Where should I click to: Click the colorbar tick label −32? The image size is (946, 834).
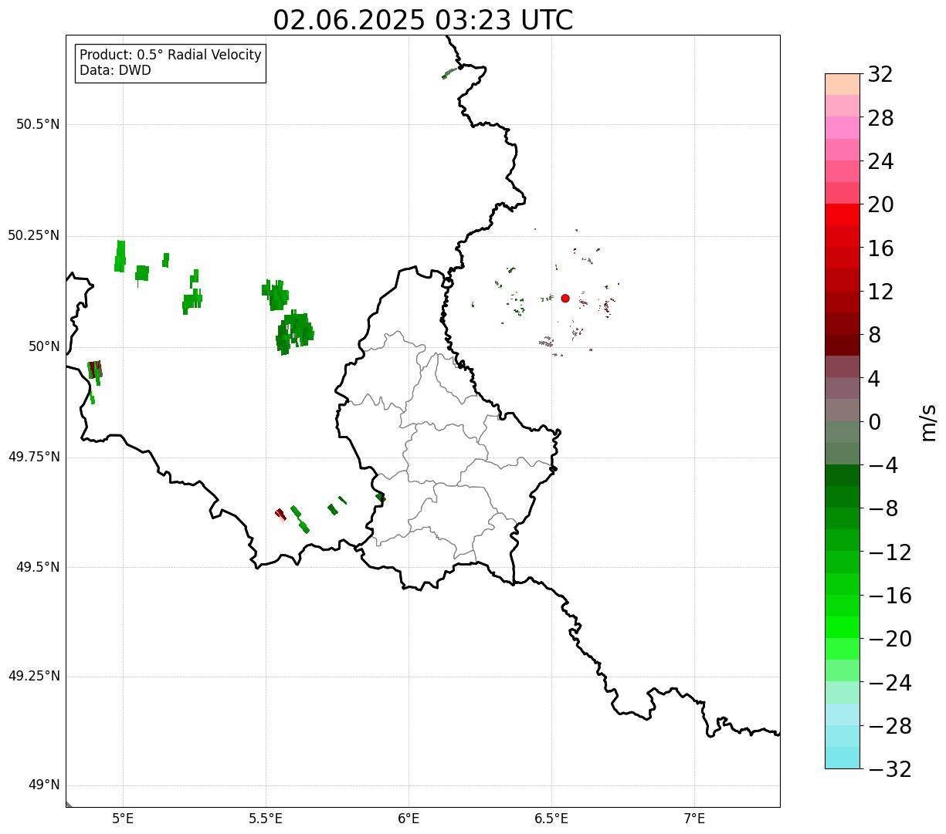[x=890, y=769]
